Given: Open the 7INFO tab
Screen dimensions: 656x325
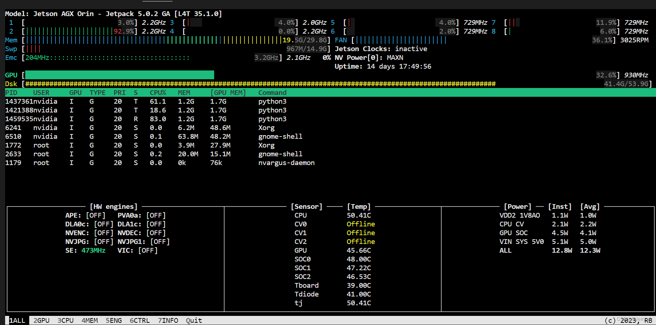Looking at the screenshot, I should click(x=168, y=320).
